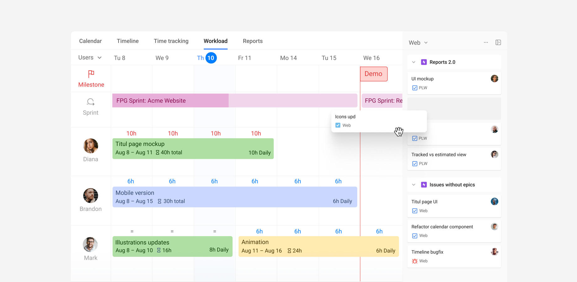Screen dimensions: 577x282
Task: Toggle the Web checkbox on Titul page UI
Action: [415, 211]
